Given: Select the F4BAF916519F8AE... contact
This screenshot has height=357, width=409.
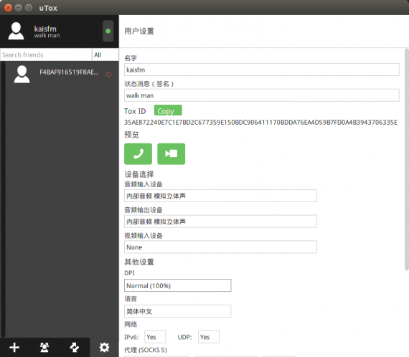Looking at the screenshot, I should (x=62, y=75).
